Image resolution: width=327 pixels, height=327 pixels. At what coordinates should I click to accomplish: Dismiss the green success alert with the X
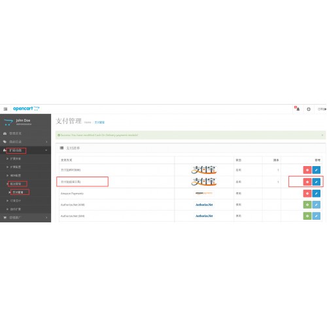[322, 135]
